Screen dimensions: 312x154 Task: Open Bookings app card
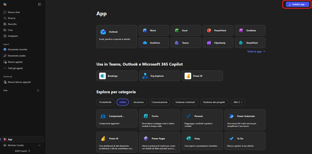point(117,76)
